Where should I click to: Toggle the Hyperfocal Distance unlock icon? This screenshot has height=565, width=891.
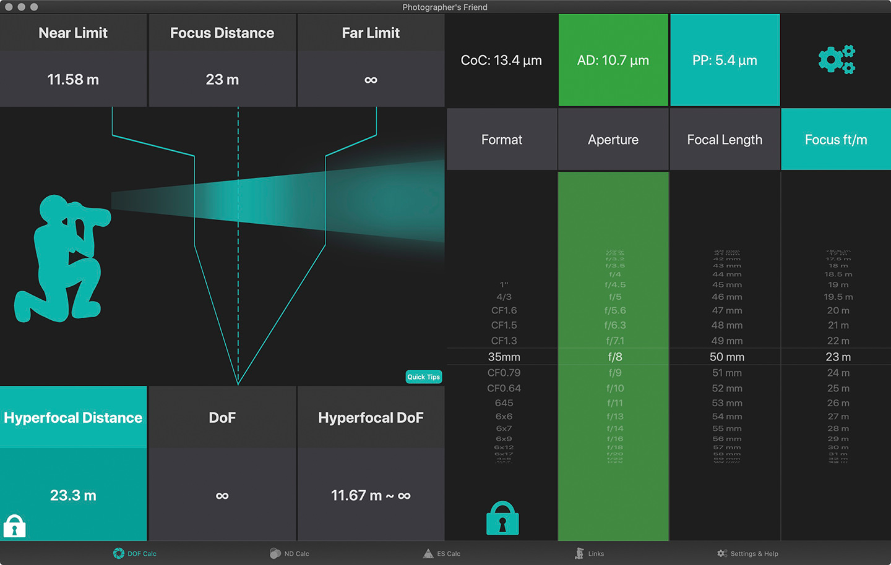point(14,525)
